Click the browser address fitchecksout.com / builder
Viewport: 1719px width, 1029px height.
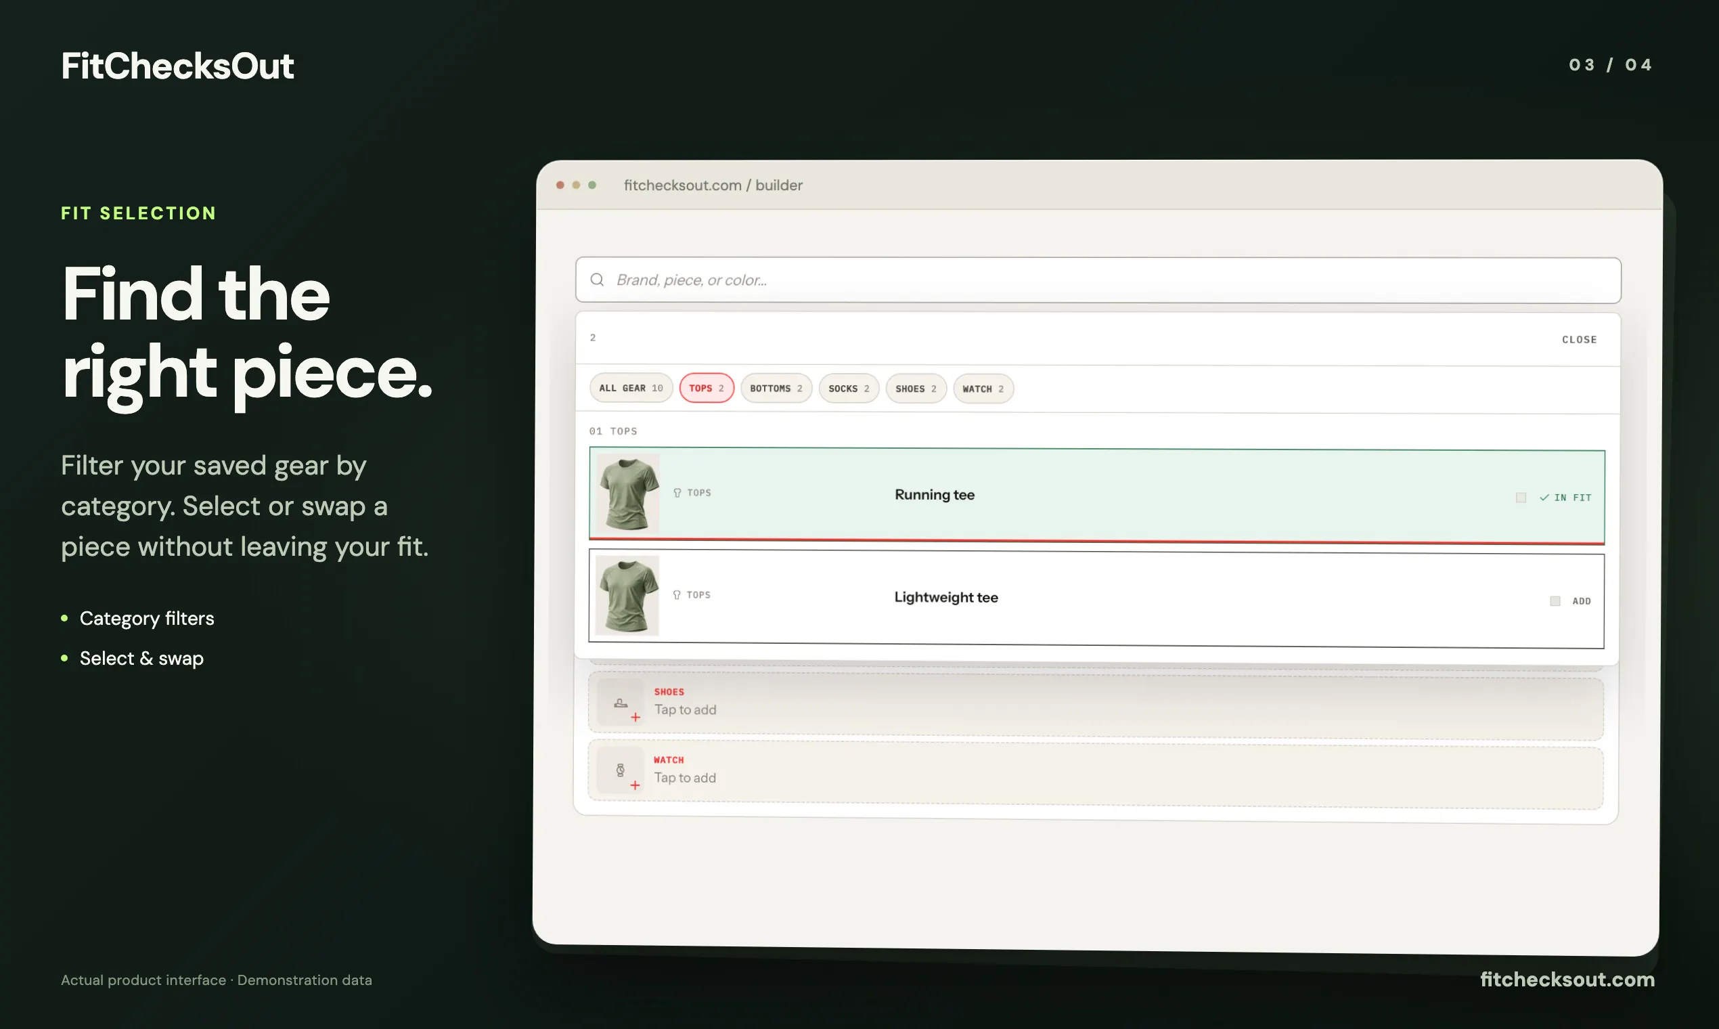pyautogui.click(x=713, y=185)
